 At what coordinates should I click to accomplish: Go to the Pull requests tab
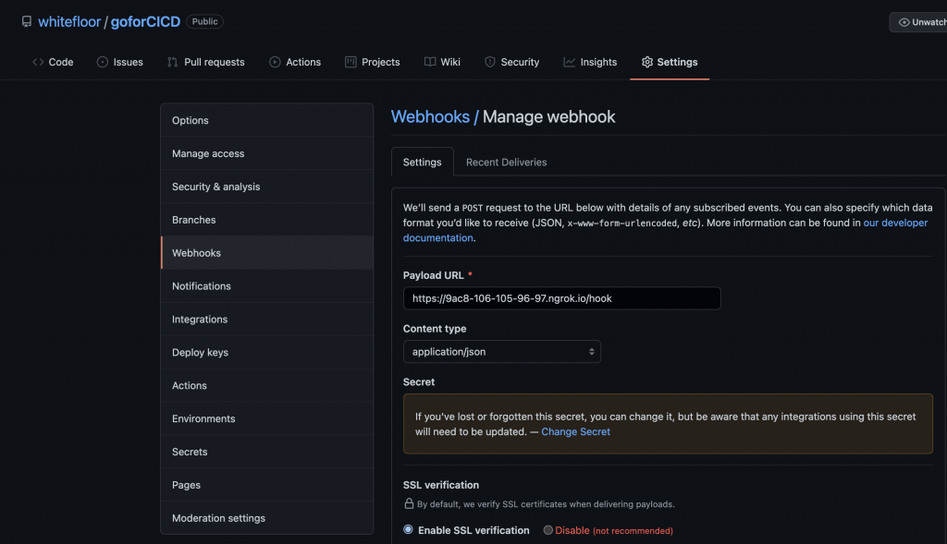coord(206,62)
